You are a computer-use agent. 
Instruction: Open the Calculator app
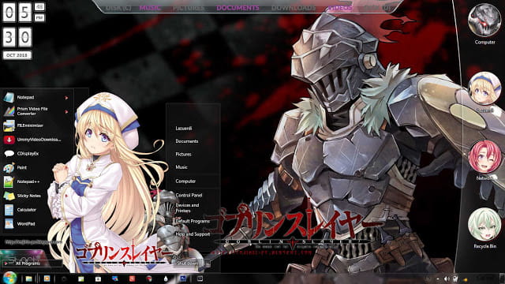26,210
